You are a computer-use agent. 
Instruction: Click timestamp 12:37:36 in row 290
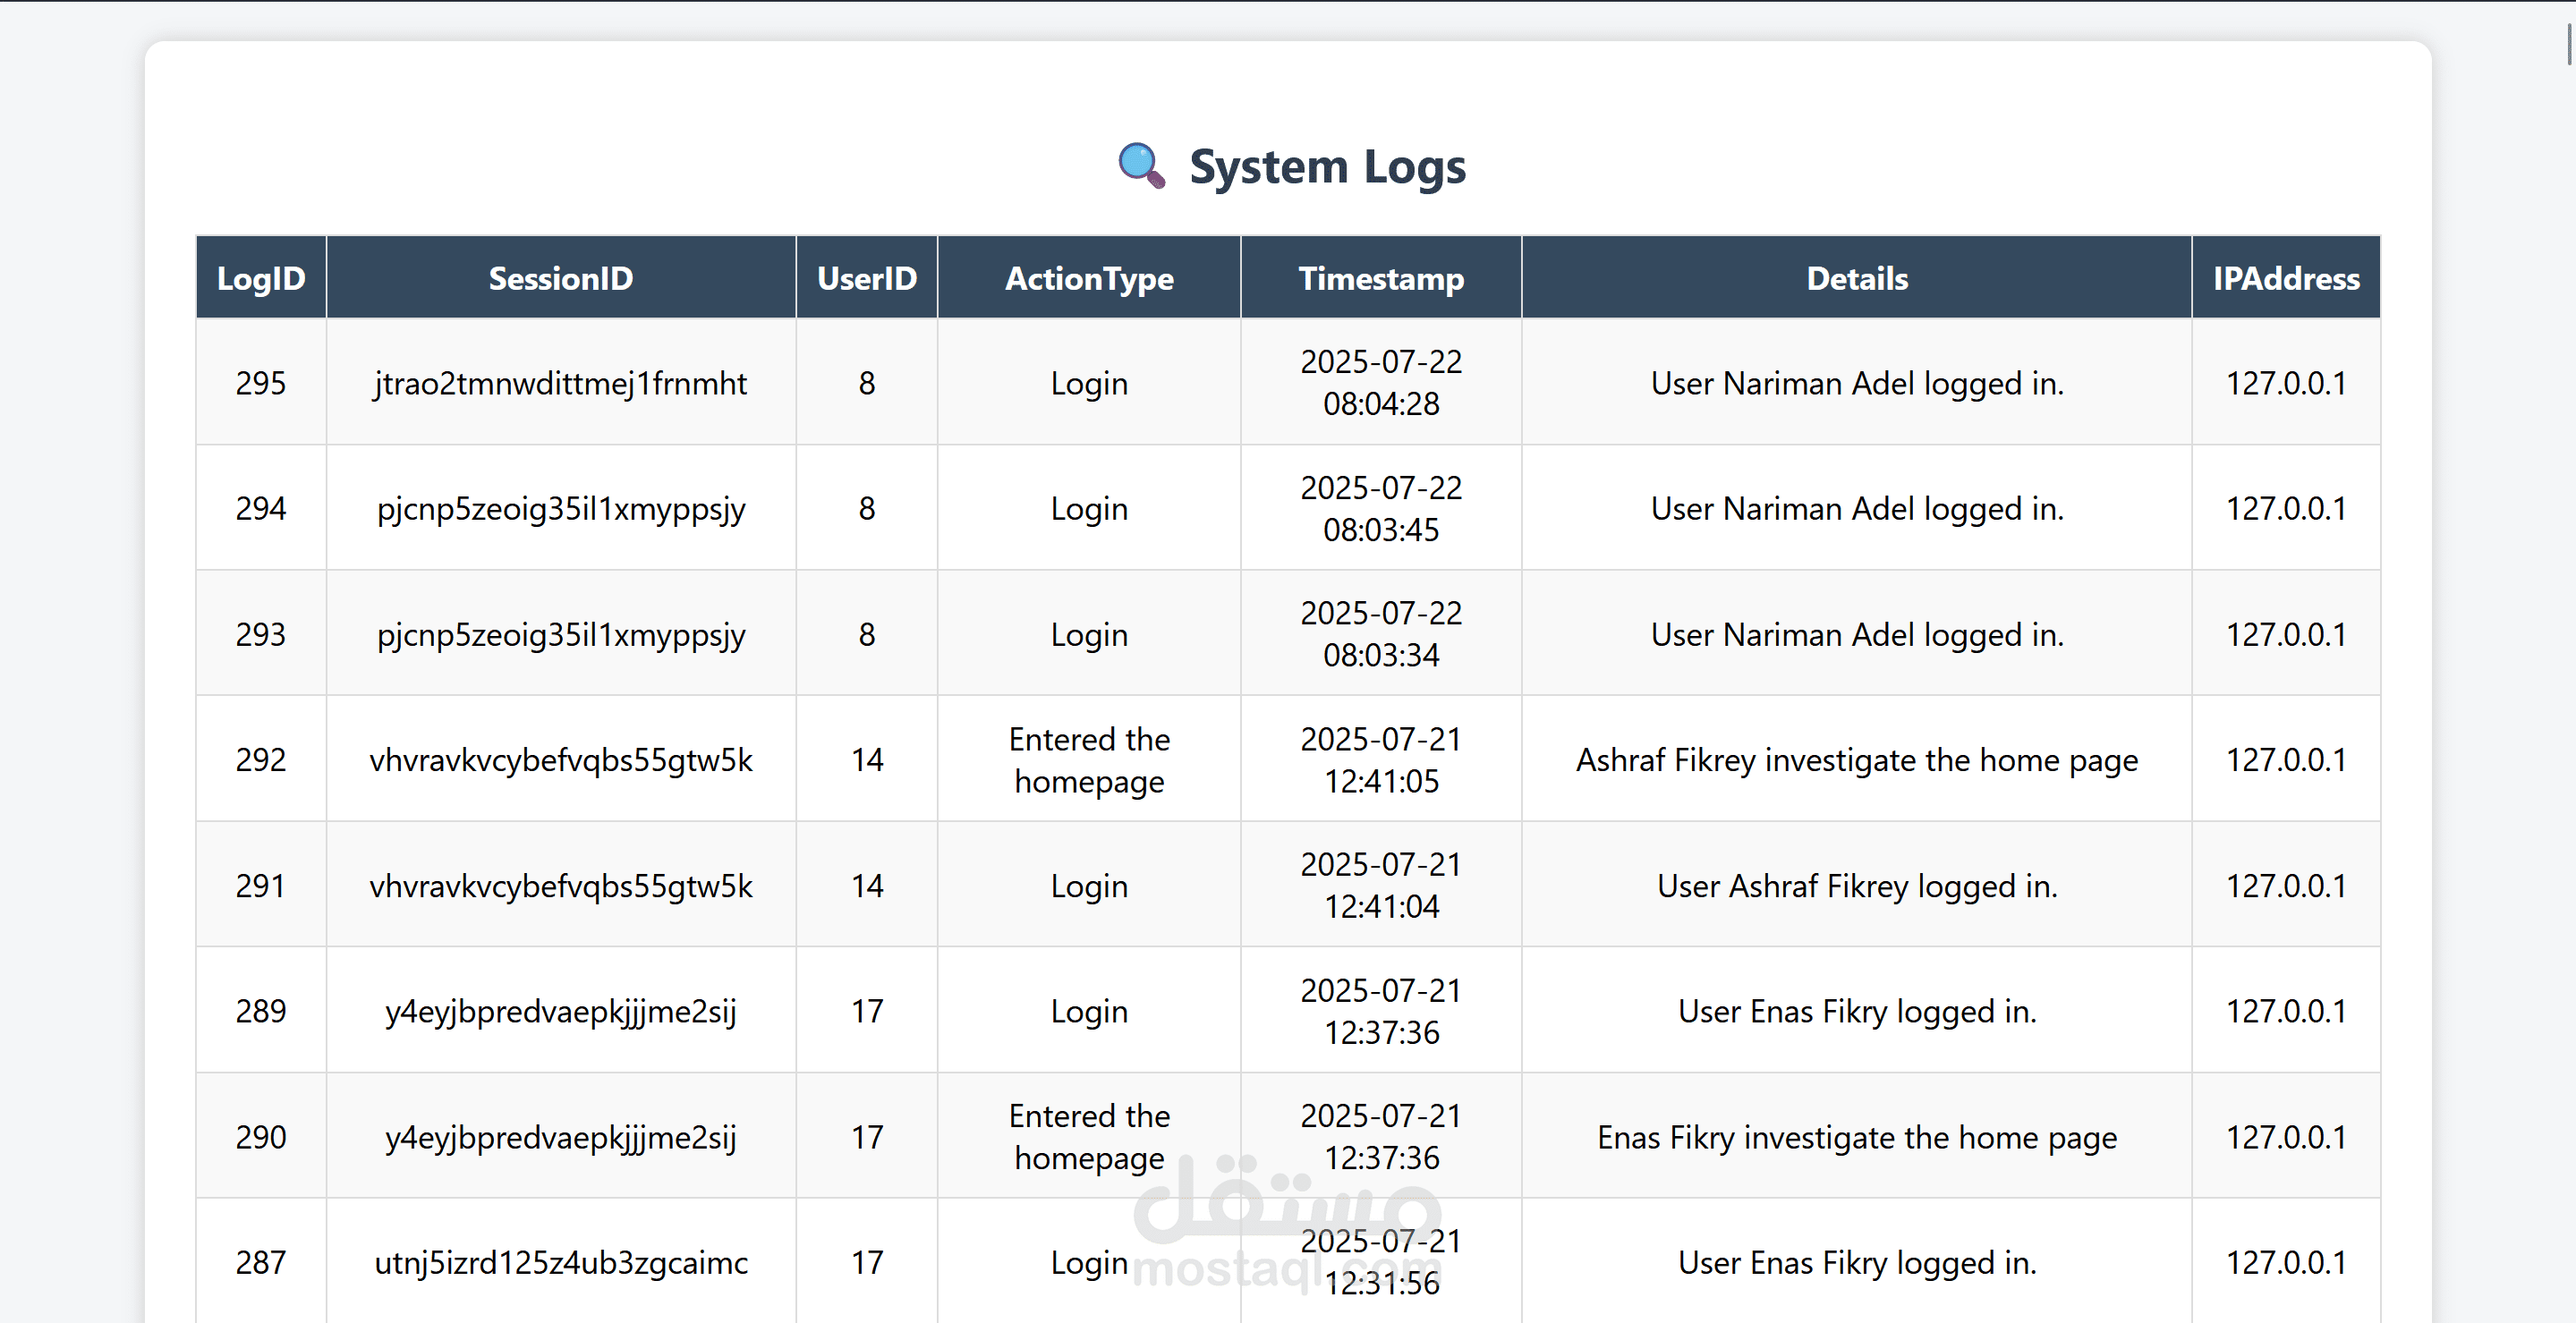[x=1381, y=1158]
